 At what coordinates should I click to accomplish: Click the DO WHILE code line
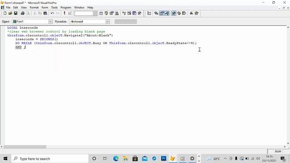106,43
